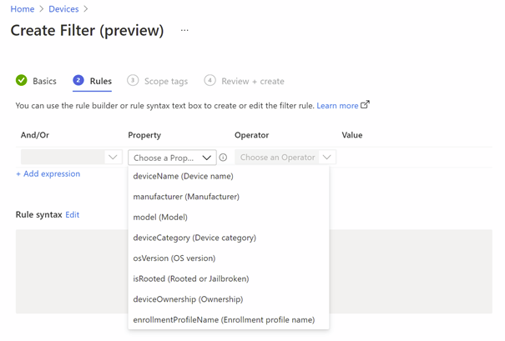Click the Scope tags step number icon
The height and width of the screenshot is (341, 505).
[x=133, y=80]
